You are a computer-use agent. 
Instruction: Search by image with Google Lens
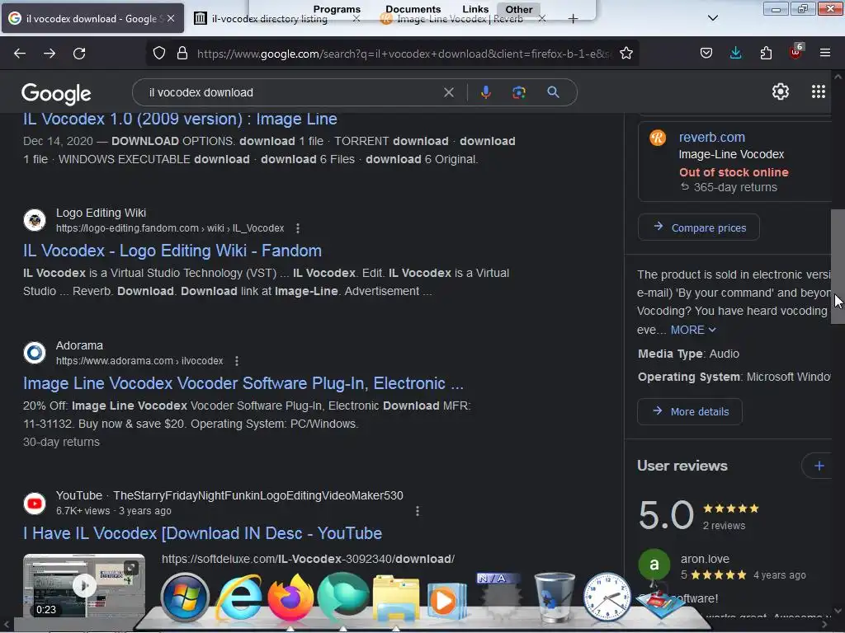518,92
